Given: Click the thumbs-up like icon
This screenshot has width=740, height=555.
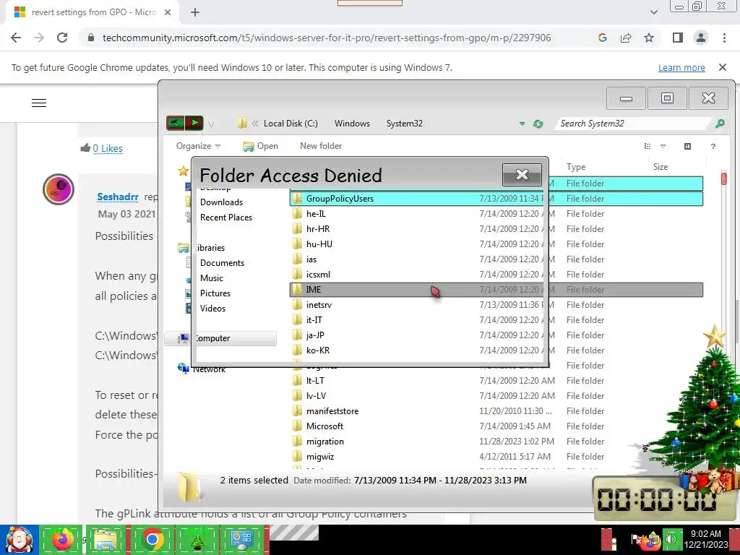Looking at the screenshot, I should 85,147.
